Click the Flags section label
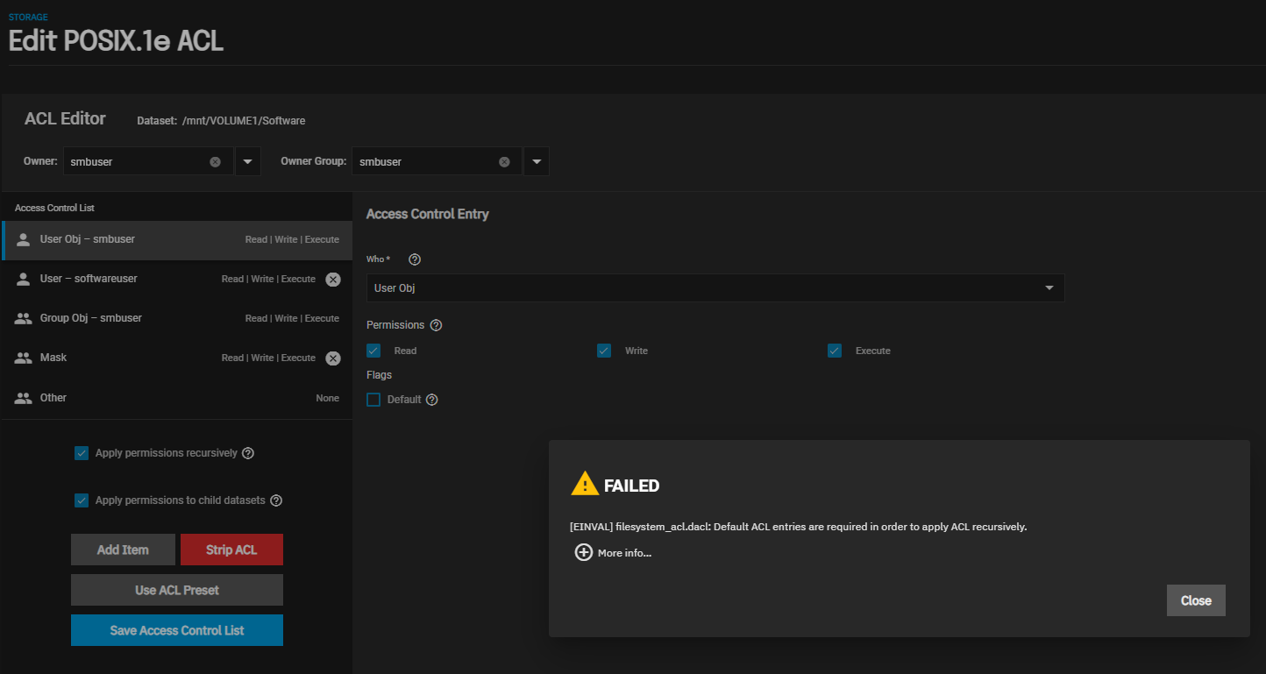This screenshot has height=674, width=1266. [x=379, y=375]
